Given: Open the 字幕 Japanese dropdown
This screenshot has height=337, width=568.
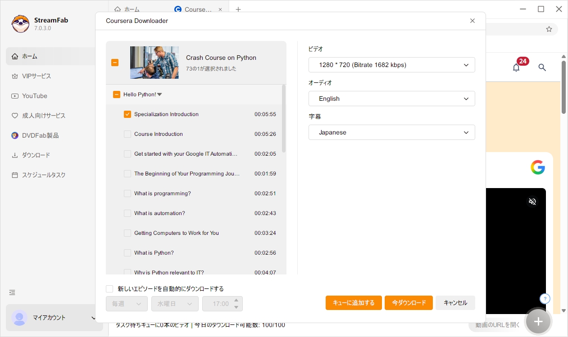Looking at the screenshot, I should 392,132.
